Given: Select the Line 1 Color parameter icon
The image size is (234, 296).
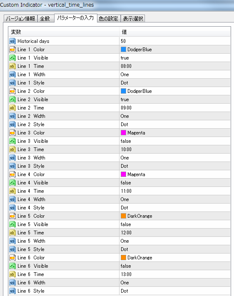Looking at the screenshot, I should pyautogui.click(x=12, y=50).
